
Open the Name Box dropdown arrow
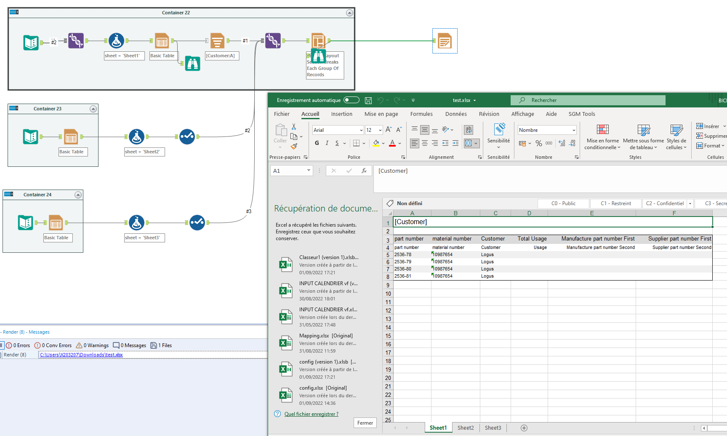coord(309,171)
